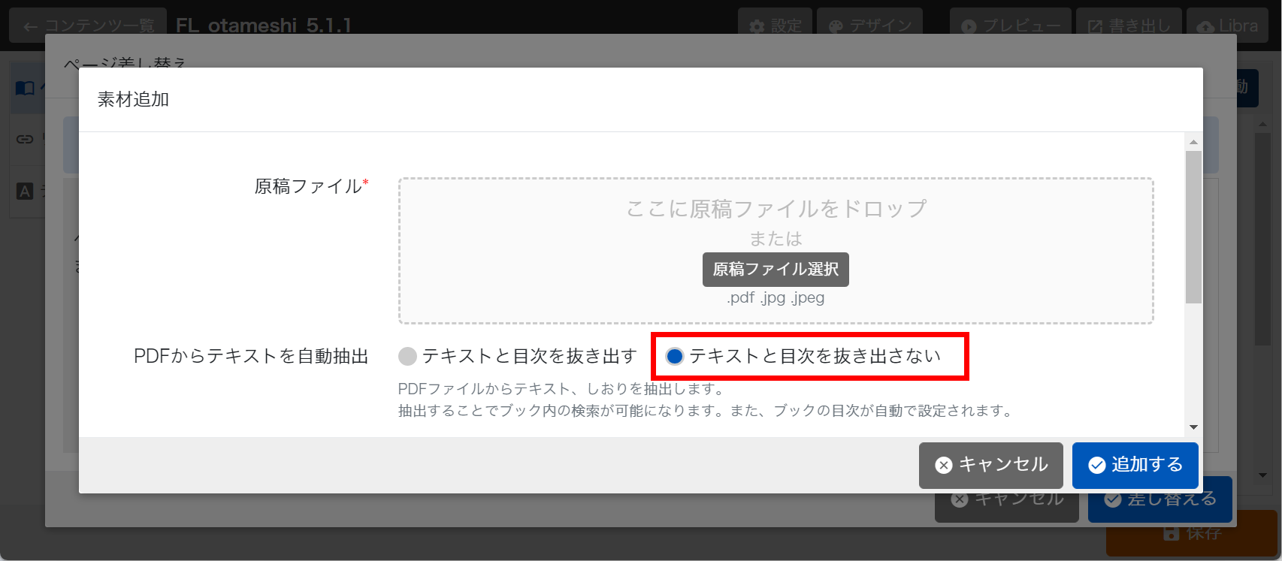Click the 原稿ファイル drop zone area

point(776,218)
